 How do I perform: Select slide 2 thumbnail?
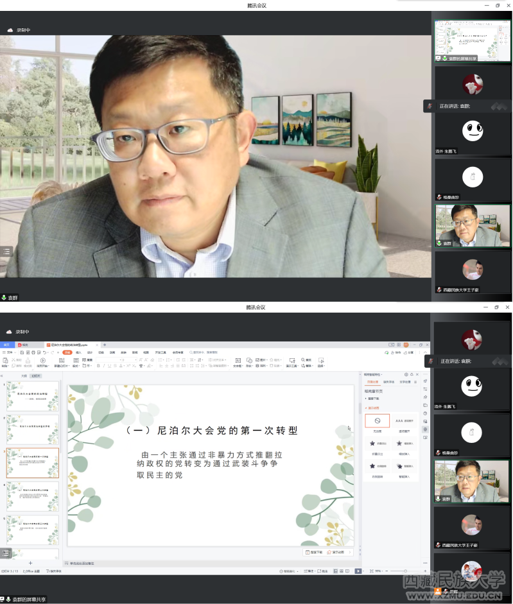tap(33, 429)
